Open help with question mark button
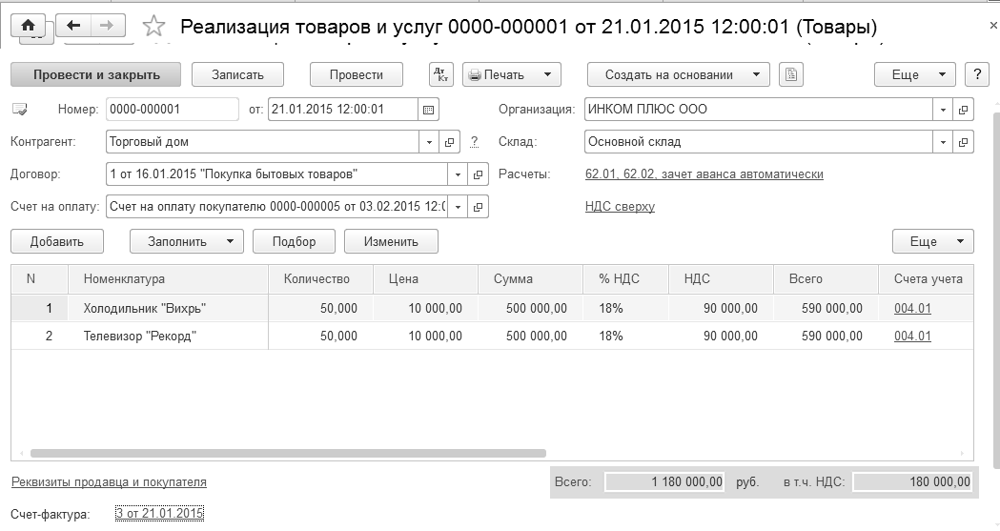 point(977,74)
